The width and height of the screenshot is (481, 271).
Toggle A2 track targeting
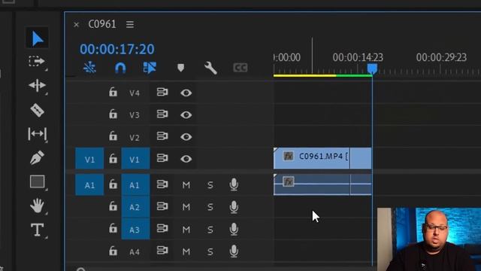[x=135, y=207]
